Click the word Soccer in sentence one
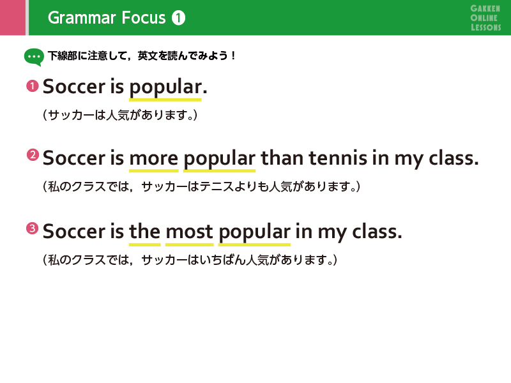This screenshot has height=383, width=511. [x=74, y=87]
